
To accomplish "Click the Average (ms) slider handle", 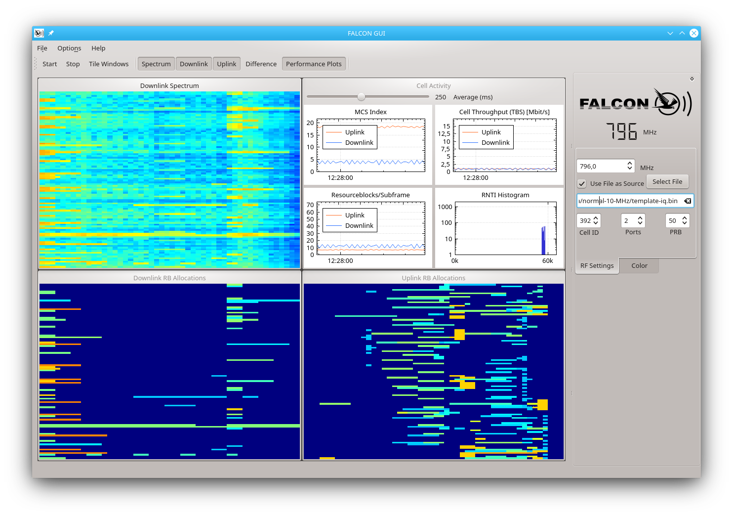I will (362, 97).
